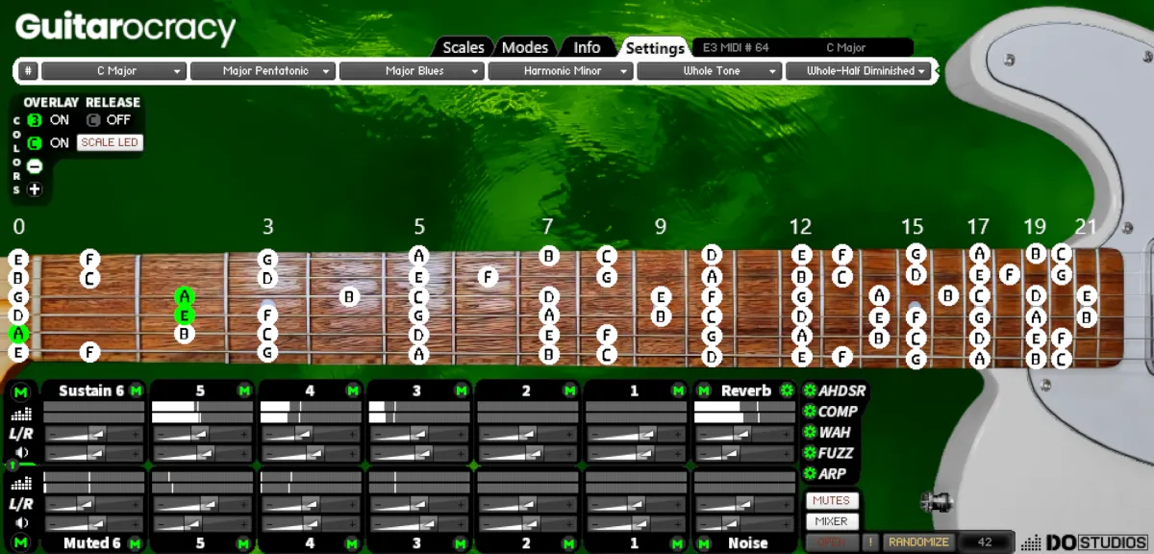Open the Major Pentatonic scale dropdown

pyautogui.click(x=263, y=71)
